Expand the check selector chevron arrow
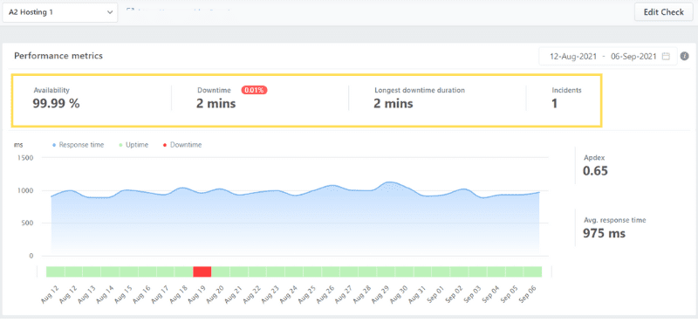Image resolution: width=698 pixels, height=323 pixels. click(x=110, y=12)
